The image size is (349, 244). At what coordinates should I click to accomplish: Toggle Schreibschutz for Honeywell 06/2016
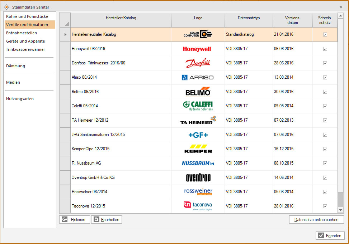pyautogui.click(x=325, y=49)
